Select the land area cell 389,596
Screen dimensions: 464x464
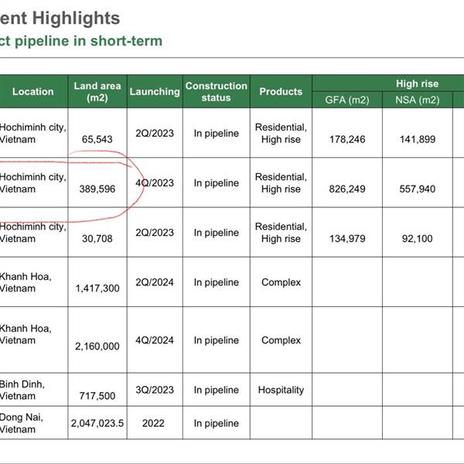tap(97, 189)
